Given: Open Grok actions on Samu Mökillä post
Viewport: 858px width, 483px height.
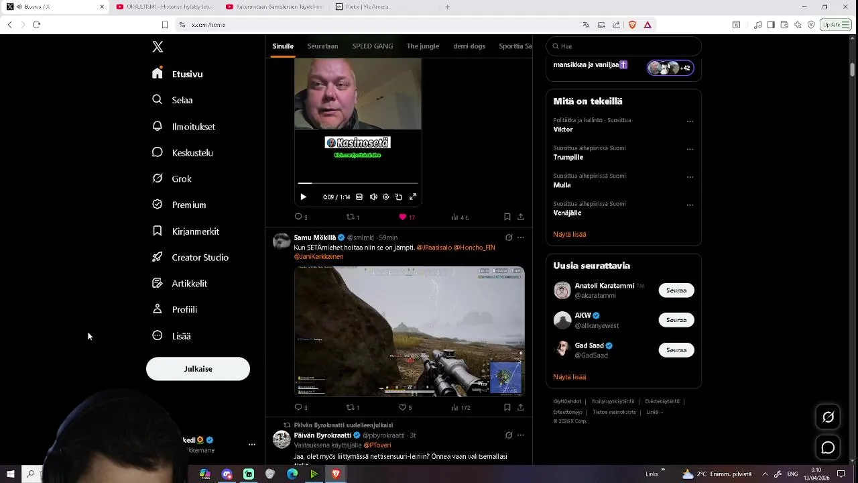Looking at the screenshot, I should (x=509, y=237).
